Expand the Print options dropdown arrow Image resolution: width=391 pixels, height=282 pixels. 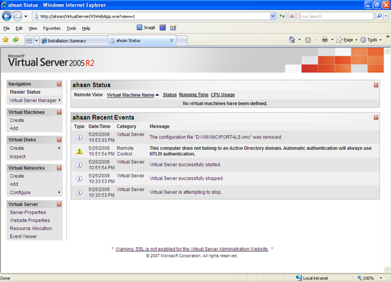[332, 40]
